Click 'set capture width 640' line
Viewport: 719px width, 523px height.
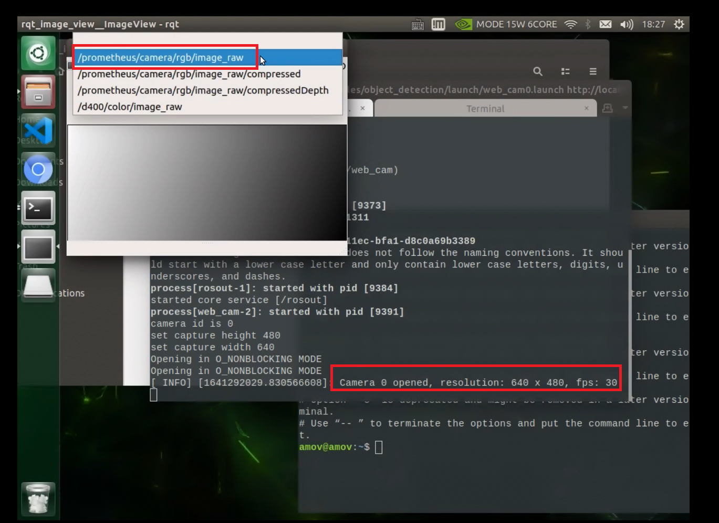click(x=213, y=348)
